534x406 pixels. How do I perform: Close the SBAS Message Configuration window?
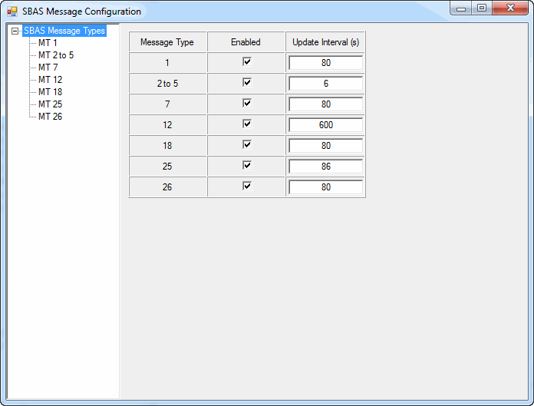(x=509, y=8)
